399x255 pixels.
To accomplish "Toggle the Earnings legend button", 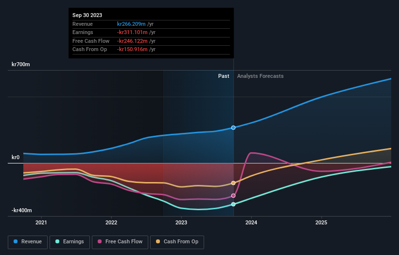I will click(x=69, y=242).
